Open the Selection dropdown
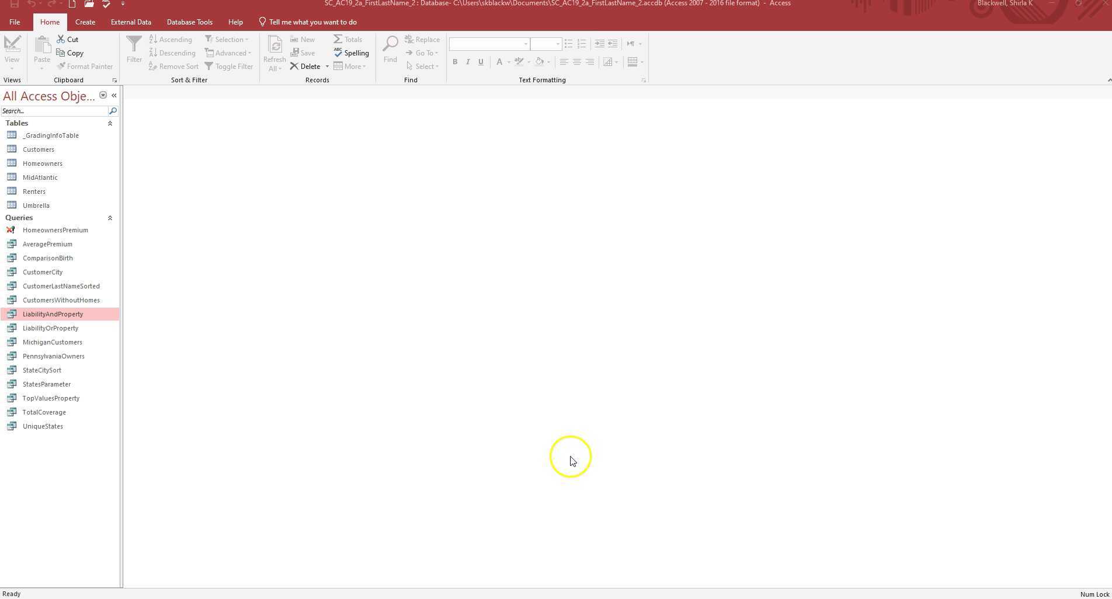 227,39
